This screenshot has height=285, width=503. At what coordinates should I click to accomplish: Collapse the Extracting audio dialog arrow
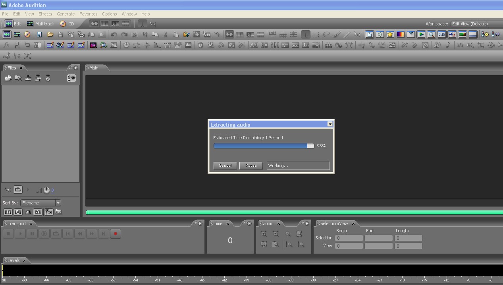[x=330, y=124]
